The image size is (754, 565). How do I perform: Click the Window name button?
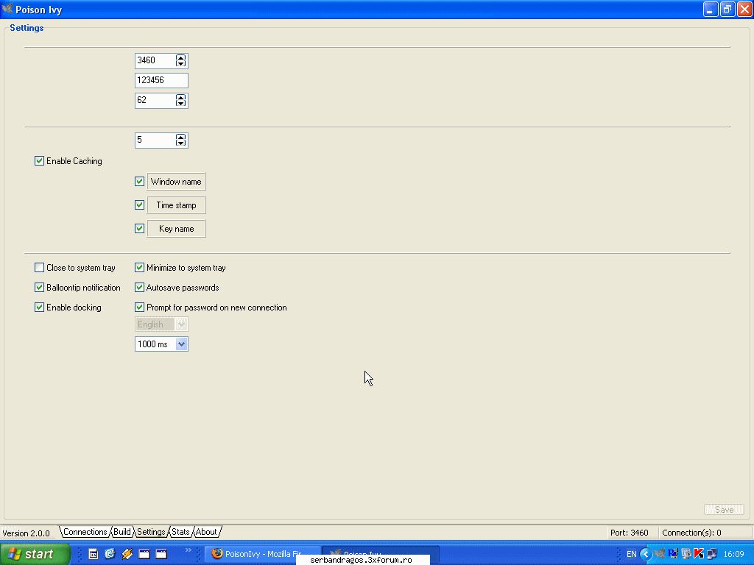point(177,182)
